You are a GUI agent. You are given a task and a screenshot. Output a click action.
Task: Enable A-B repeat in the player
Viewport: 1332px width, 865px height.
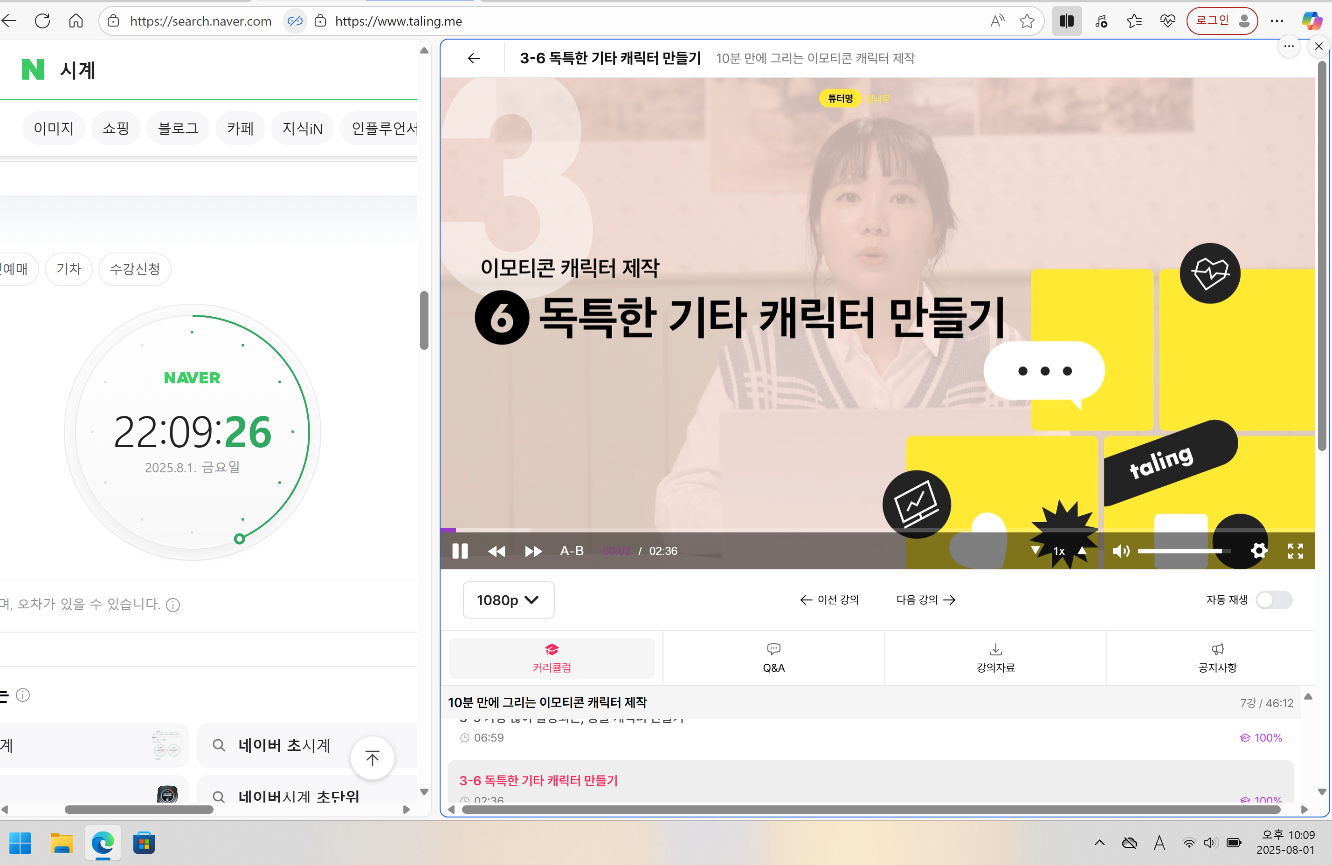click(572, 551)
